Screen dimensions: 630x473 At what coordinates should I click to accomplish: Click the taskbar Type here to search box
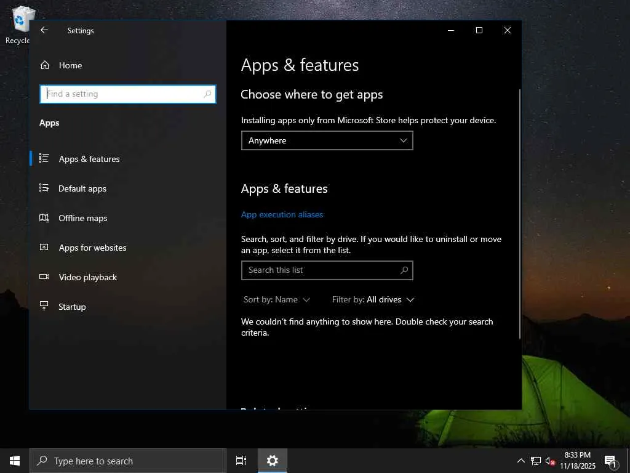(x=128, y=461)
